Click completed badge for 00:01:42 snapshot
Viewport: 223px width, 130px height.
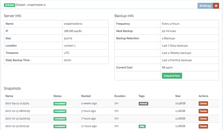[x=60, y=126]
